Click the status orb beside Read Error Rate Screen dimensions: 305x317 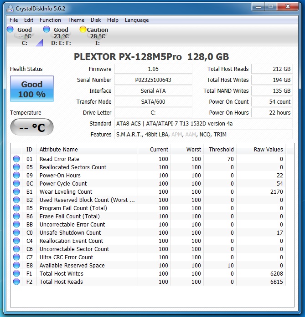17,159
